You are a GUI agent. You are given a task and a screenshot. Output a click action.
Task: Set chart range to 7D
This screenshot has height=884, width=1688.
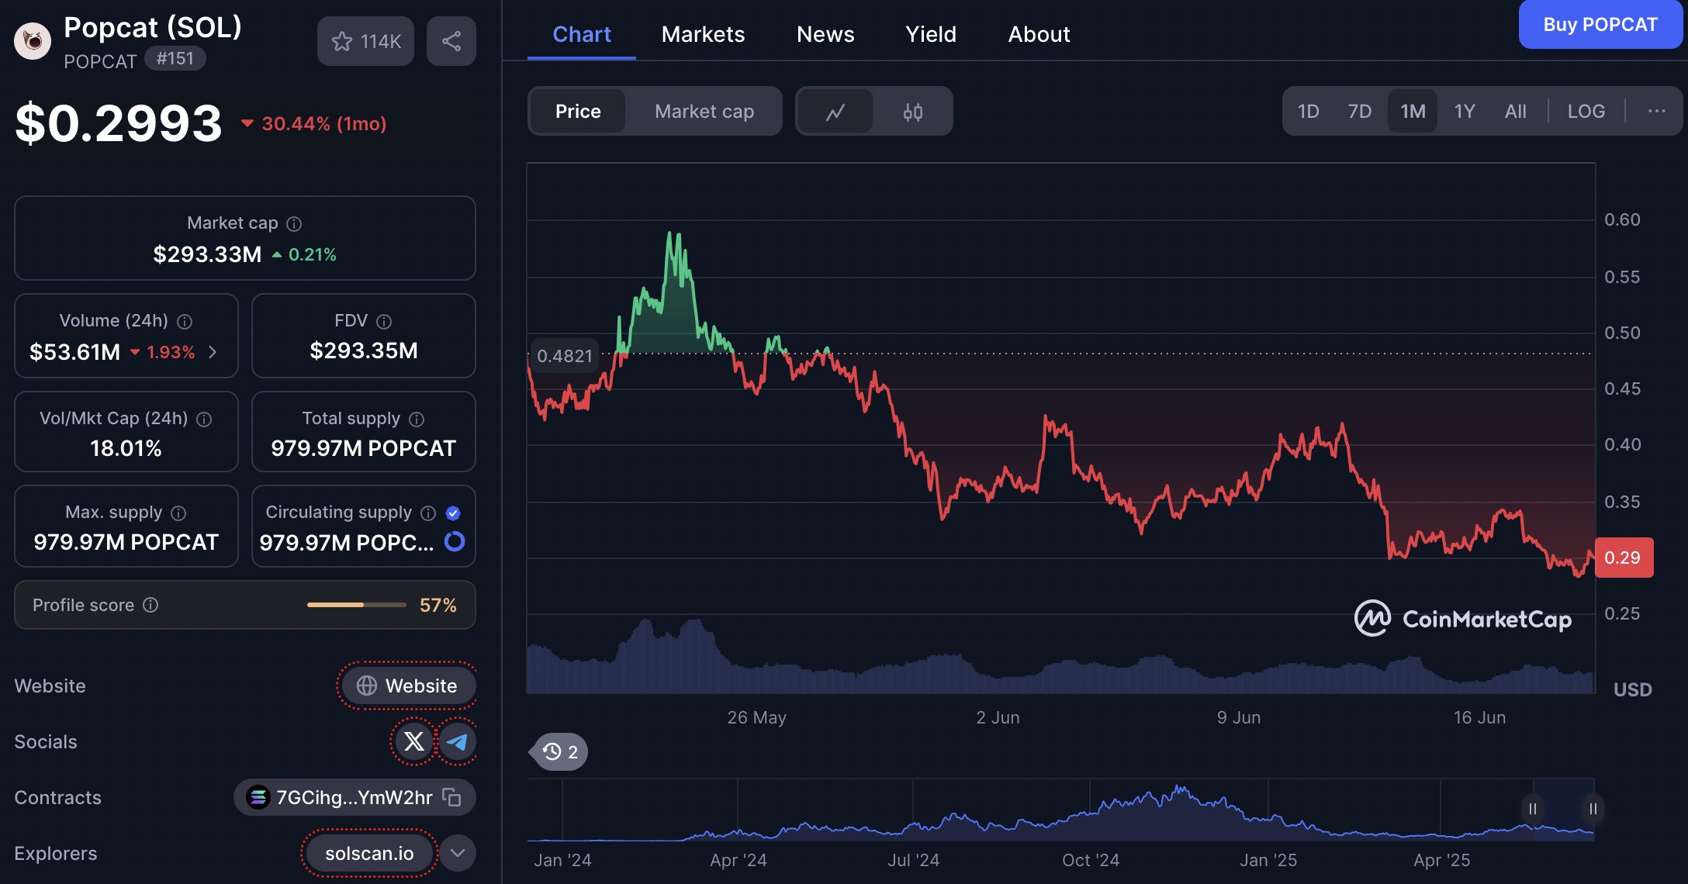1360,112
